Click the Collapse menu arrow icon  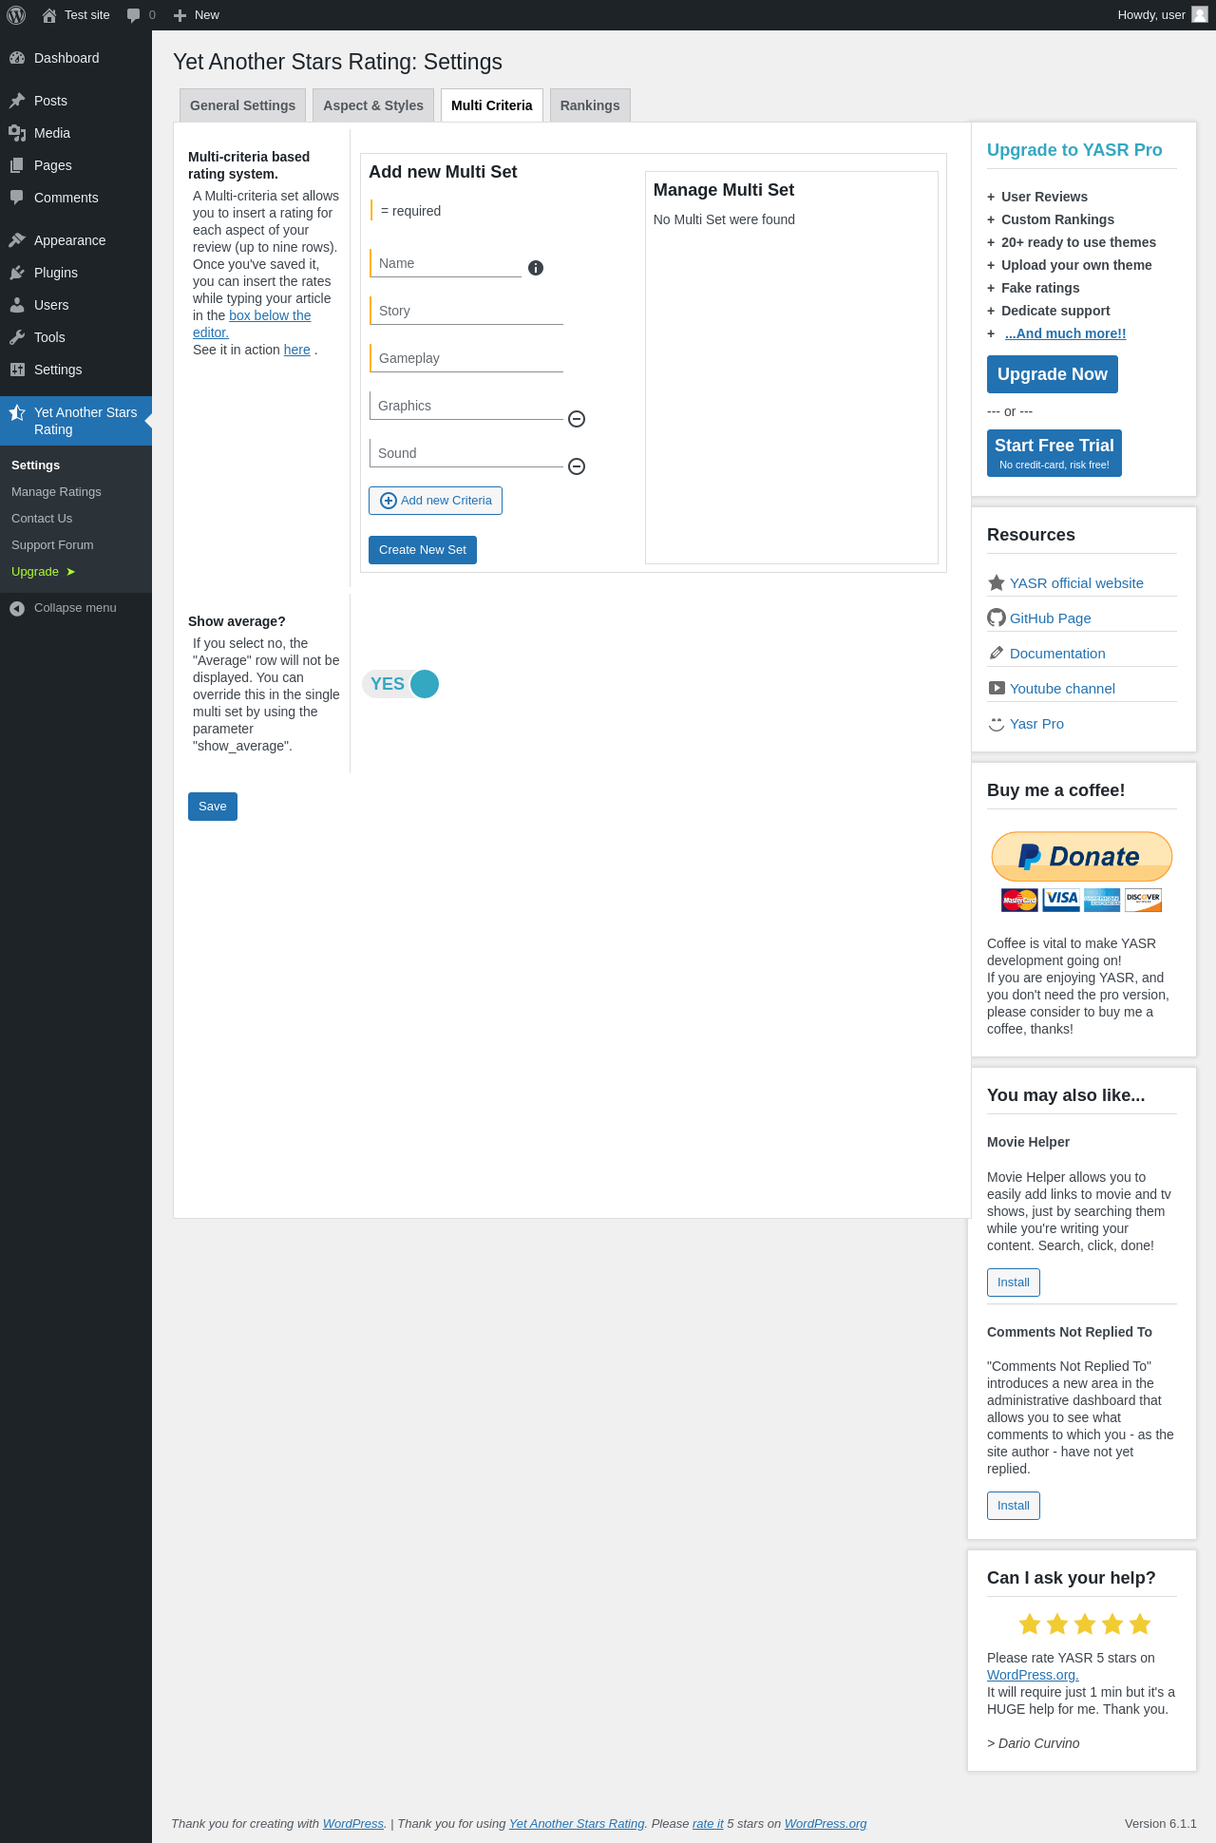[17, 608]
